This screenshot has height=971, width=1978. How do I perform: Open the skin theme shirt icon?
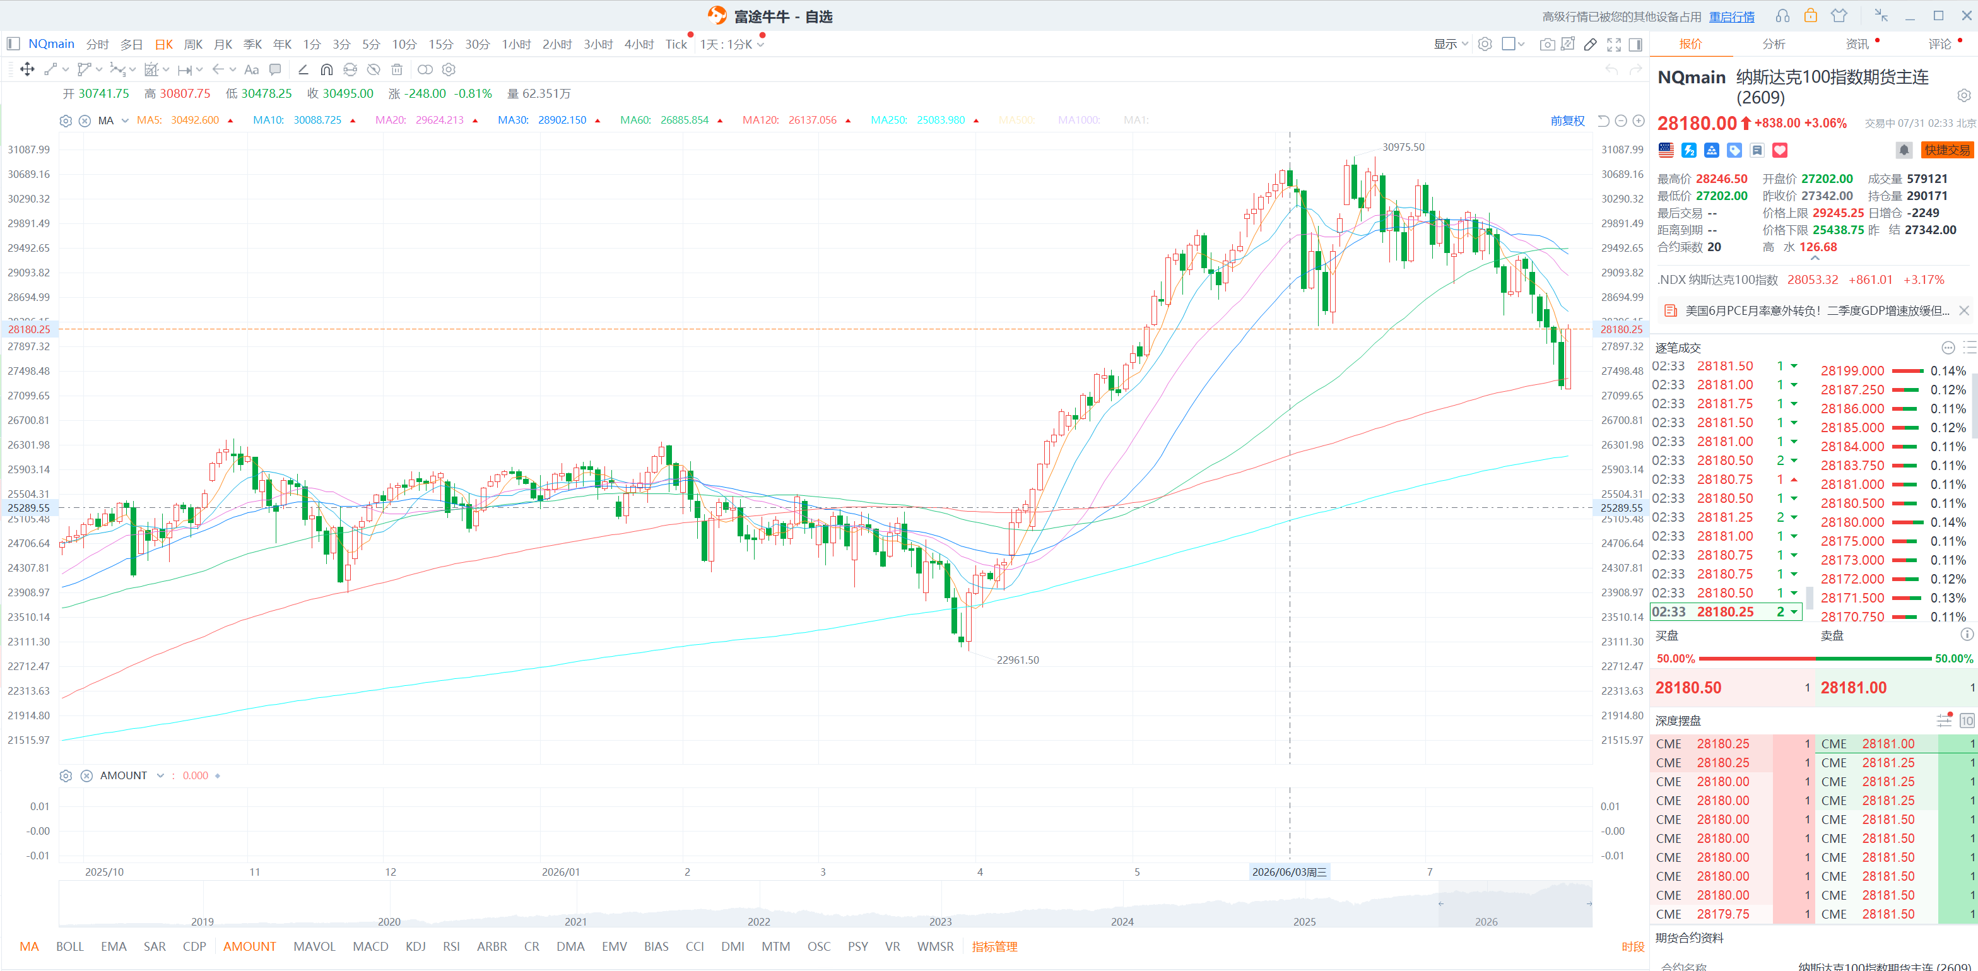[1839, 15]
